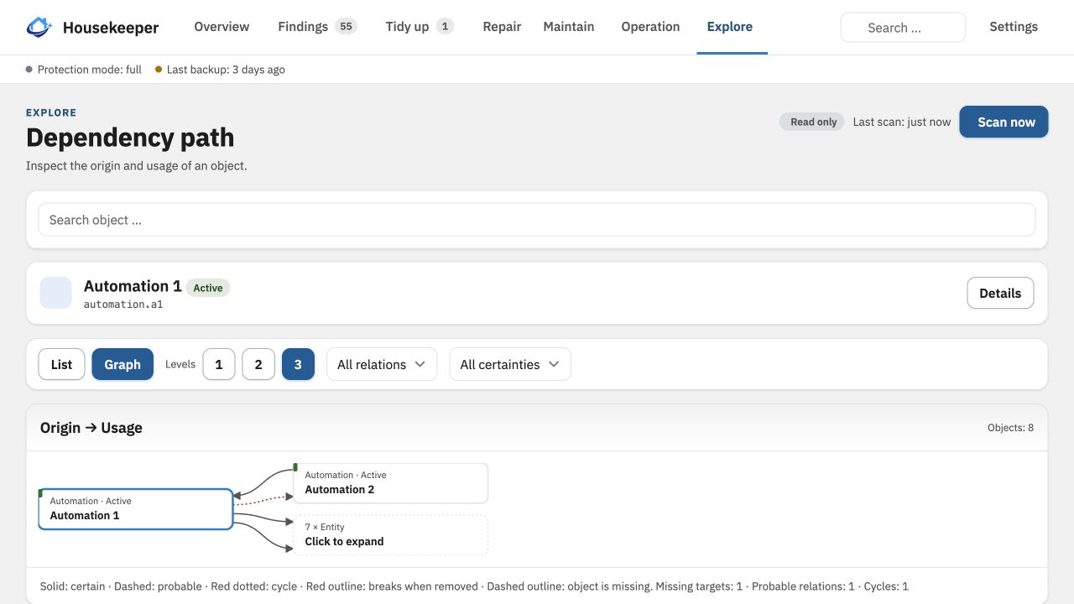Click the automation.a1 identifier text
The image size is (1074, 604).
(x=123, y=305)
